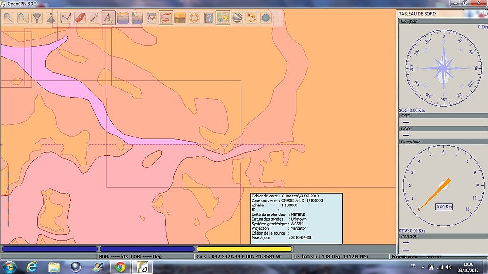Toggle auto-follow with red boat icon

(80, 18)
